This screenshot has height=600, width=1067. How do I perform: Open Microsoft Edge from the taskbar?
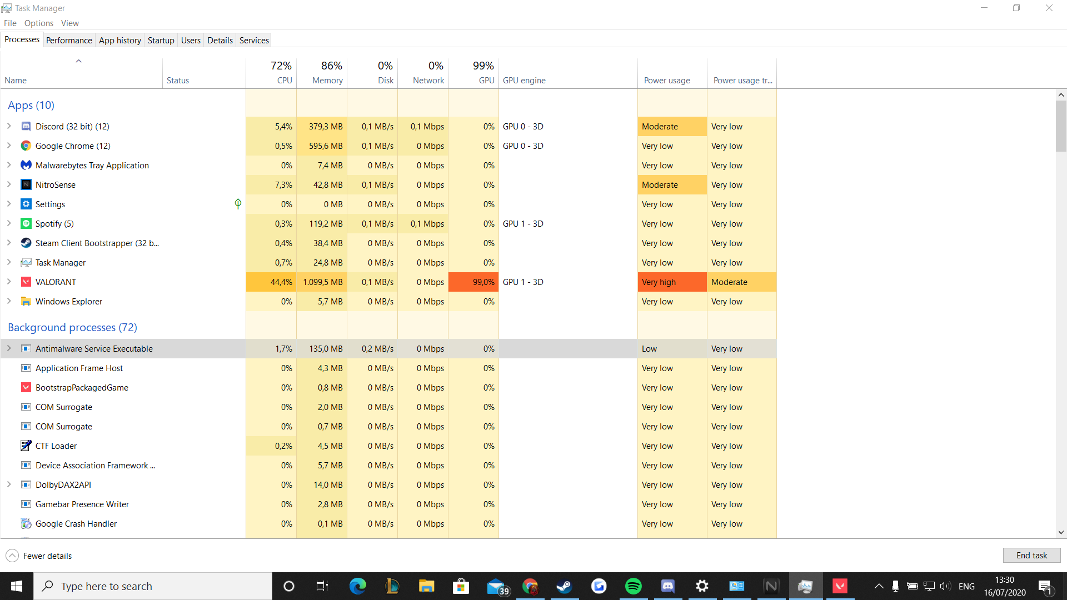[x=357, y=586]
